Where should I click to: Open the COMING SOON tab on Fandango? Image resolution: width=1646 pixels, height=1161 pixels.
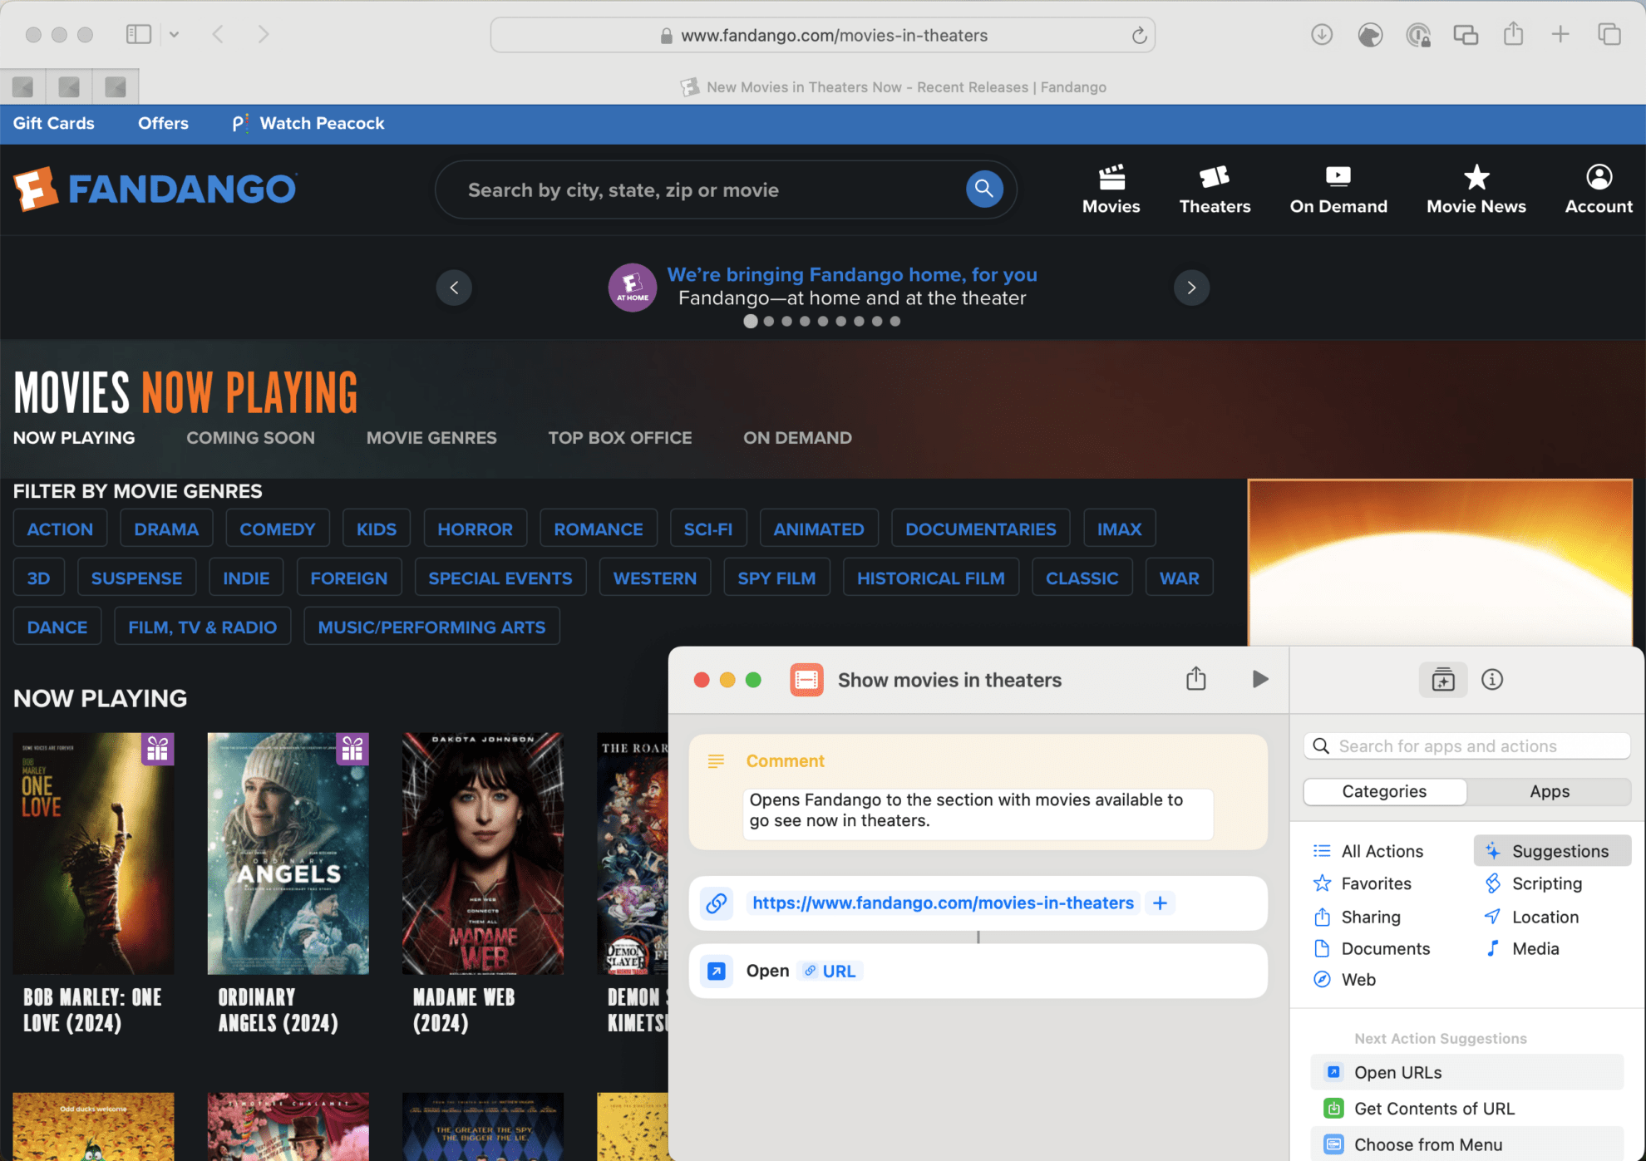click(250, 438)
